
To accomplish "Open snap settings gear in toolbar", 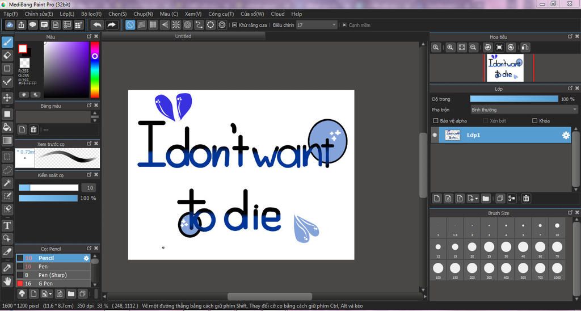I will click(222, 25).
